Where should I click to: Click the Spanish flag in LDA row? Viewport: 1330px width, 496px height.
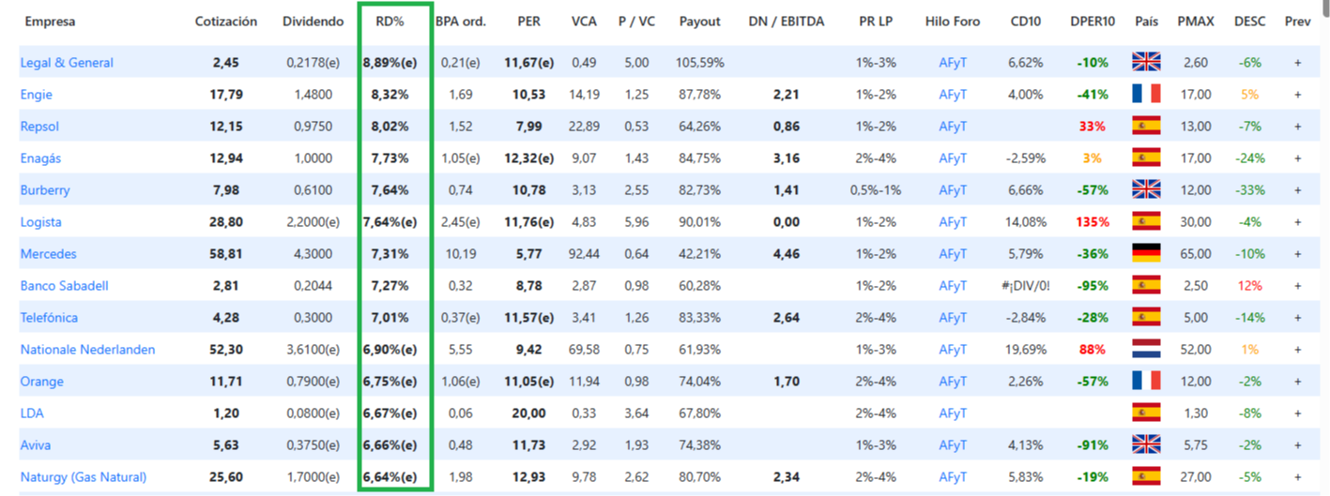[1146, 413]
